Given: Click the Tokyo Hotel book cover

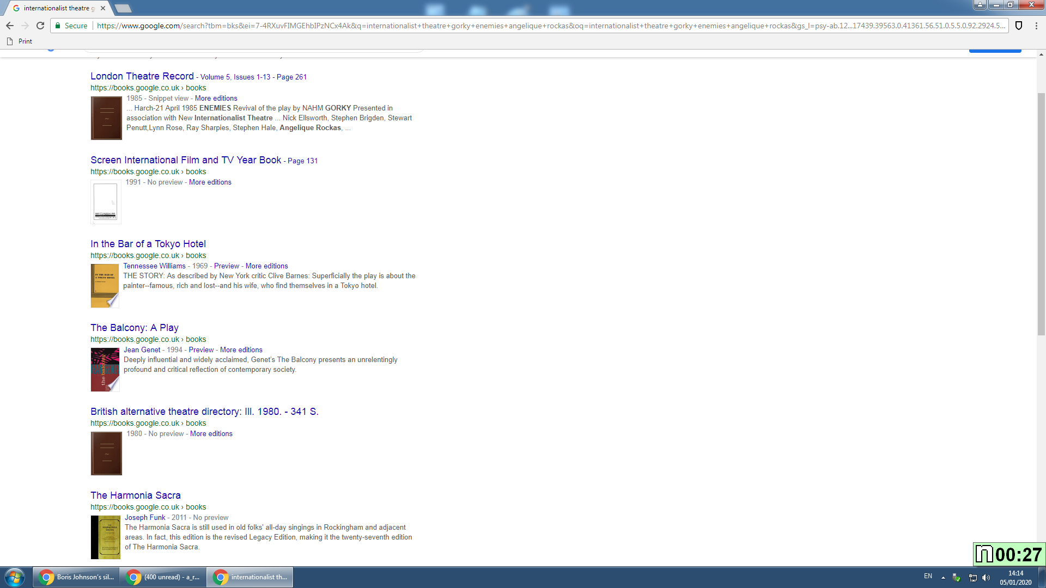Looking at the screenshot, I should click(x=105, y=286).
